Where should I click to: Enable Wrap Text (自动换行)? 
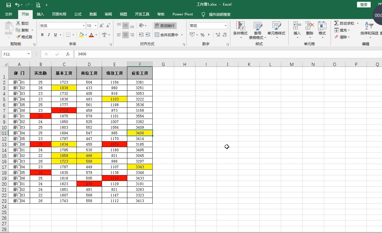click(x=165, y=26)
